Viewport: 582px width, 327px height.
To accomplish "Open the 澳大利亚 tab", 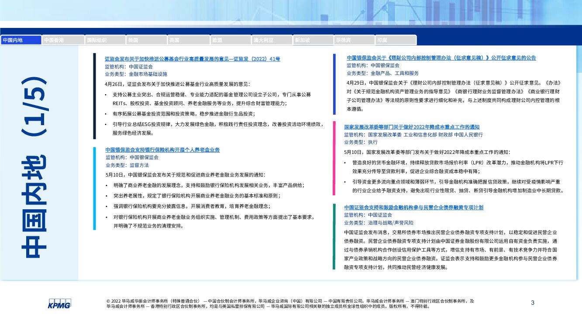I will (272, 40).
